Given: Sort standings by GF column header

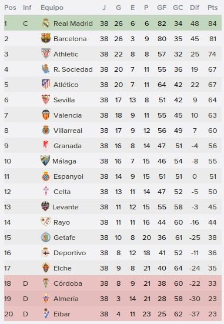Looking at the screenshot, I should [162, 8].
